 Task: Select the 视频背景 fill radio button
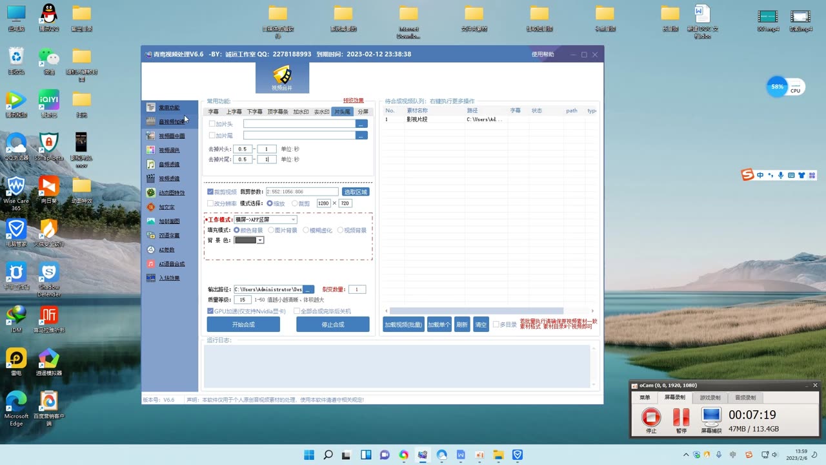341,230
